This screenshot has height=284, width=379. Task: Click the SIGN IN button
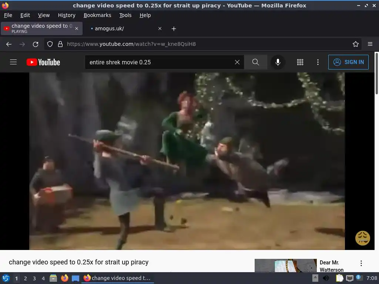click(x=348, y=62)
